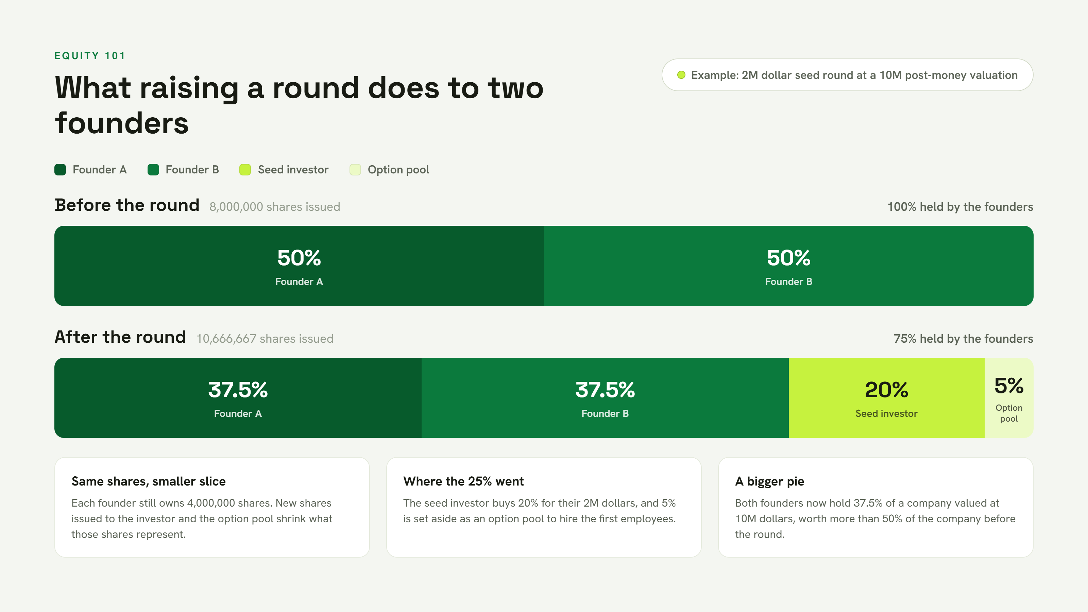
Task: Click '100% held by the founders' text
Action: tap(960, 207)
